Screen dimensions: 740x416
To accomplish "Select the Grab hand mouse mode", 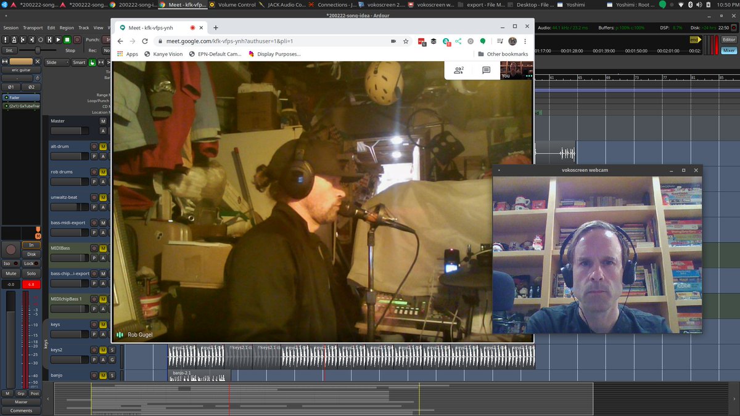I will click(x=92, y=62).
